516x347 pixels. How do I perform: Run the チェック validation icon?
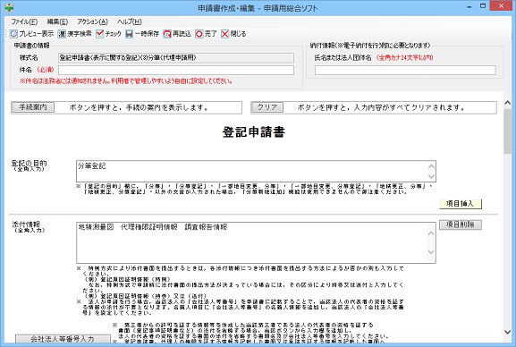[99, 34]
